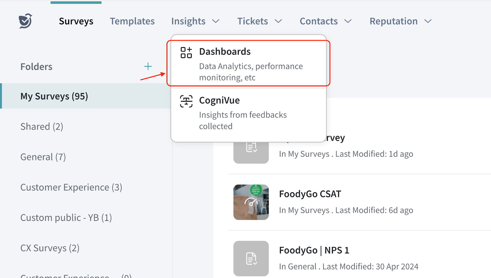The height and width of the screenshot is (278, 491).
Task: Open the FoodyGo | NPS 1 survey title
Action: pyautogui.click(x=314, y=250)
